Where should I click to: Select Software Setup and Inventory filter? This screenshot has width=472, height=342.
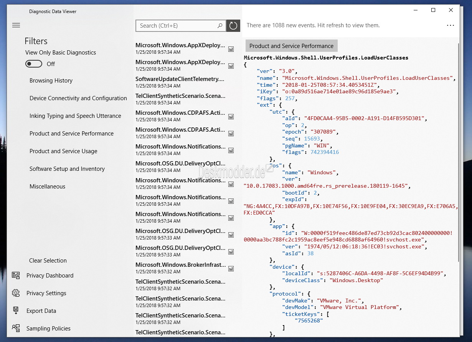(67, 169)
